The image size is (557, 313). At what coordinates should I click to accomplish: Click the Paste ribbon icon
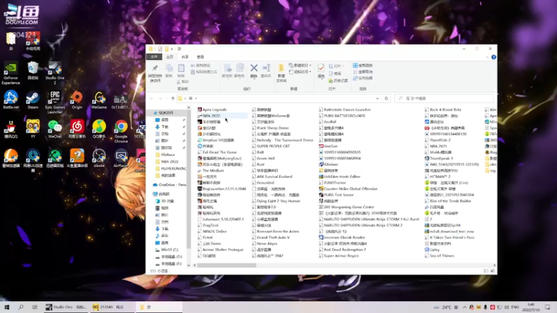(181, 71)
